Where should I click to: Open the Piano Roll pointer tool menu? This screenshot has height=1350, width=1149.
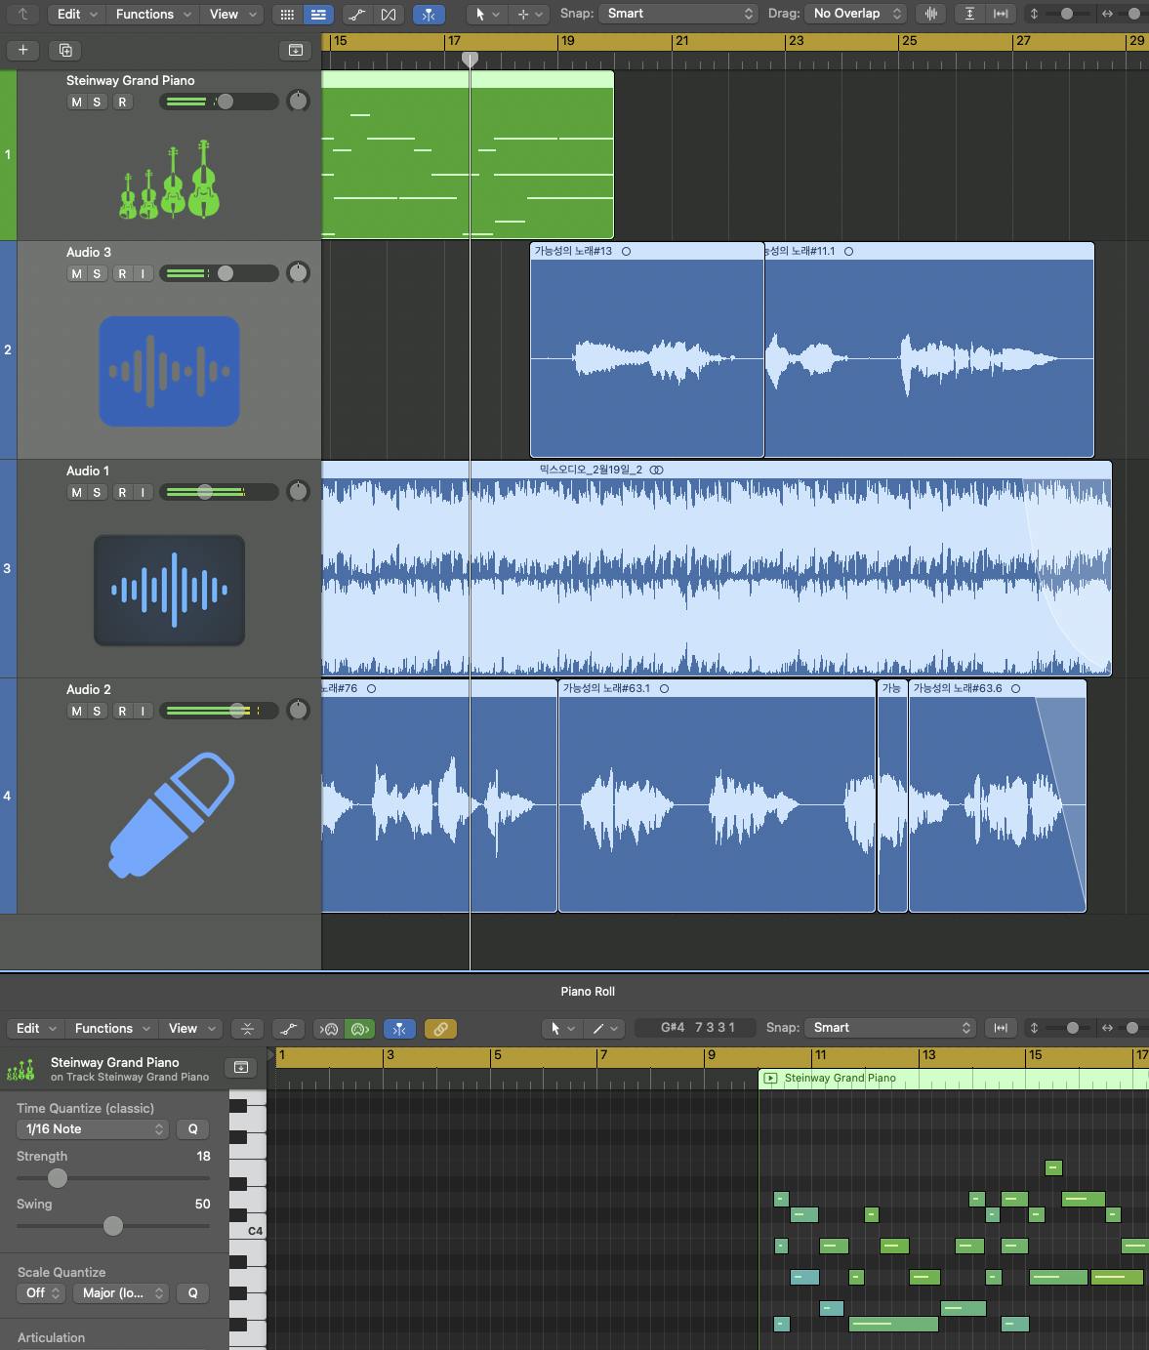coord(562,1028)
